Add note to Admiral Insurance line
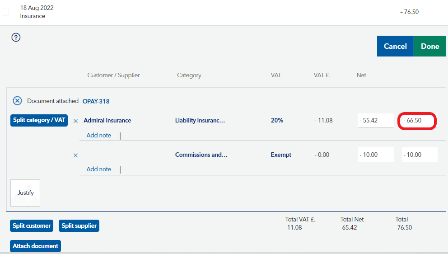The width and height of the screenshot is (448, 254). click(98, 135)
